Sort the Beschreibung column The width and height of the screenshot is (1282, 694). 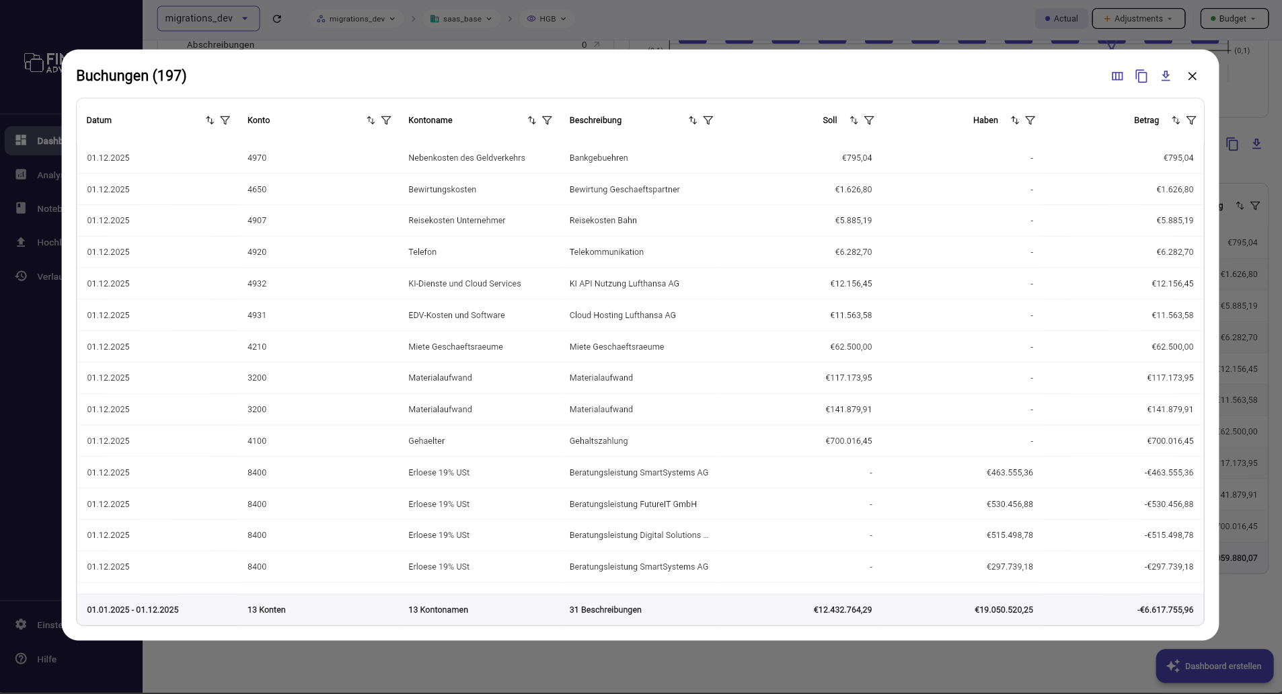click(x=693, y=120)
